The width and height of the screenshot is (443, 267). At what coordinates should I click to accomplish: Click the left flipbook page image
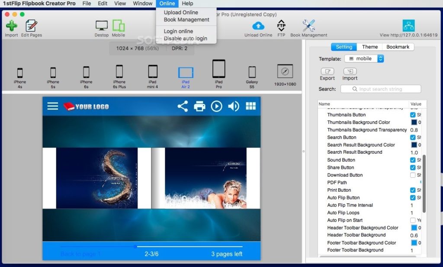coord(96,178)
